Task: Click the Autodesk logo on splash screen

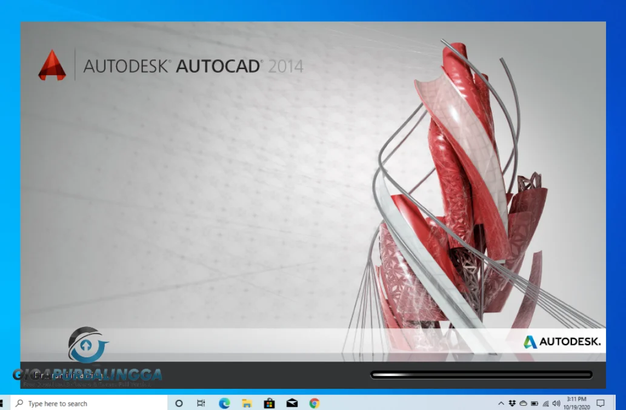Action: tap(562, 342)
